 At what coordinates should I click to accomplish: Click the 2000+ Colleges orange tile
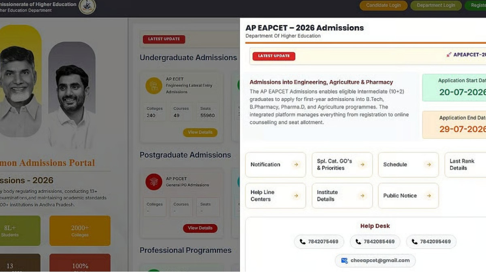80,231
